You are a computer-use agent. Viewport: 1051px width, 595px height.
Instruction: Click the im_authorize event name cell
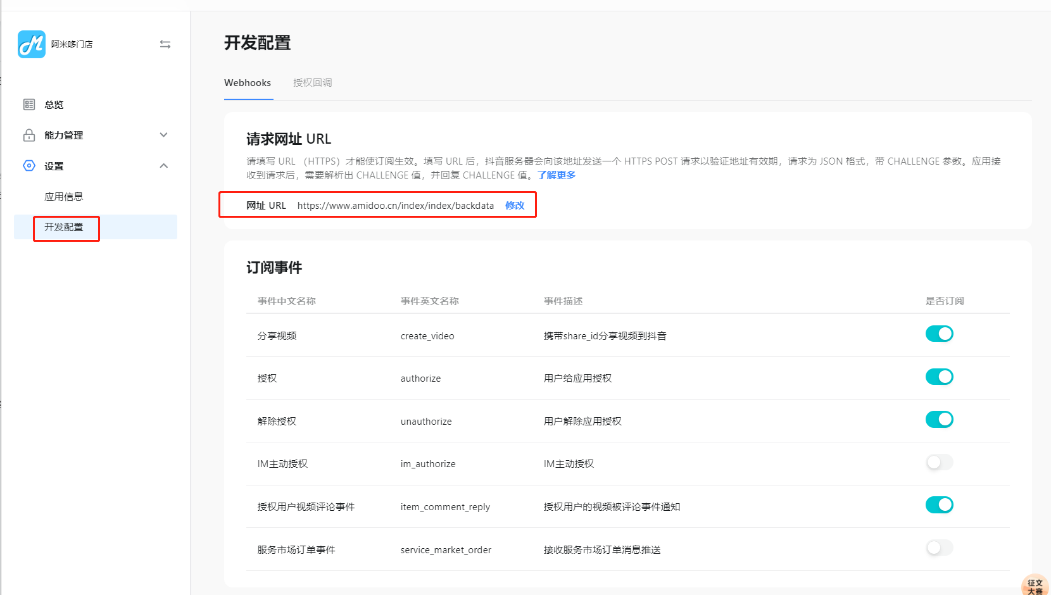click(428, 464)
